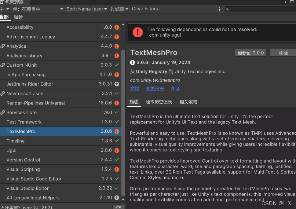The image size is (296, 209).
Task: Open the 相关依赖 dependencies tab
Action: click(x=188, y=102)
